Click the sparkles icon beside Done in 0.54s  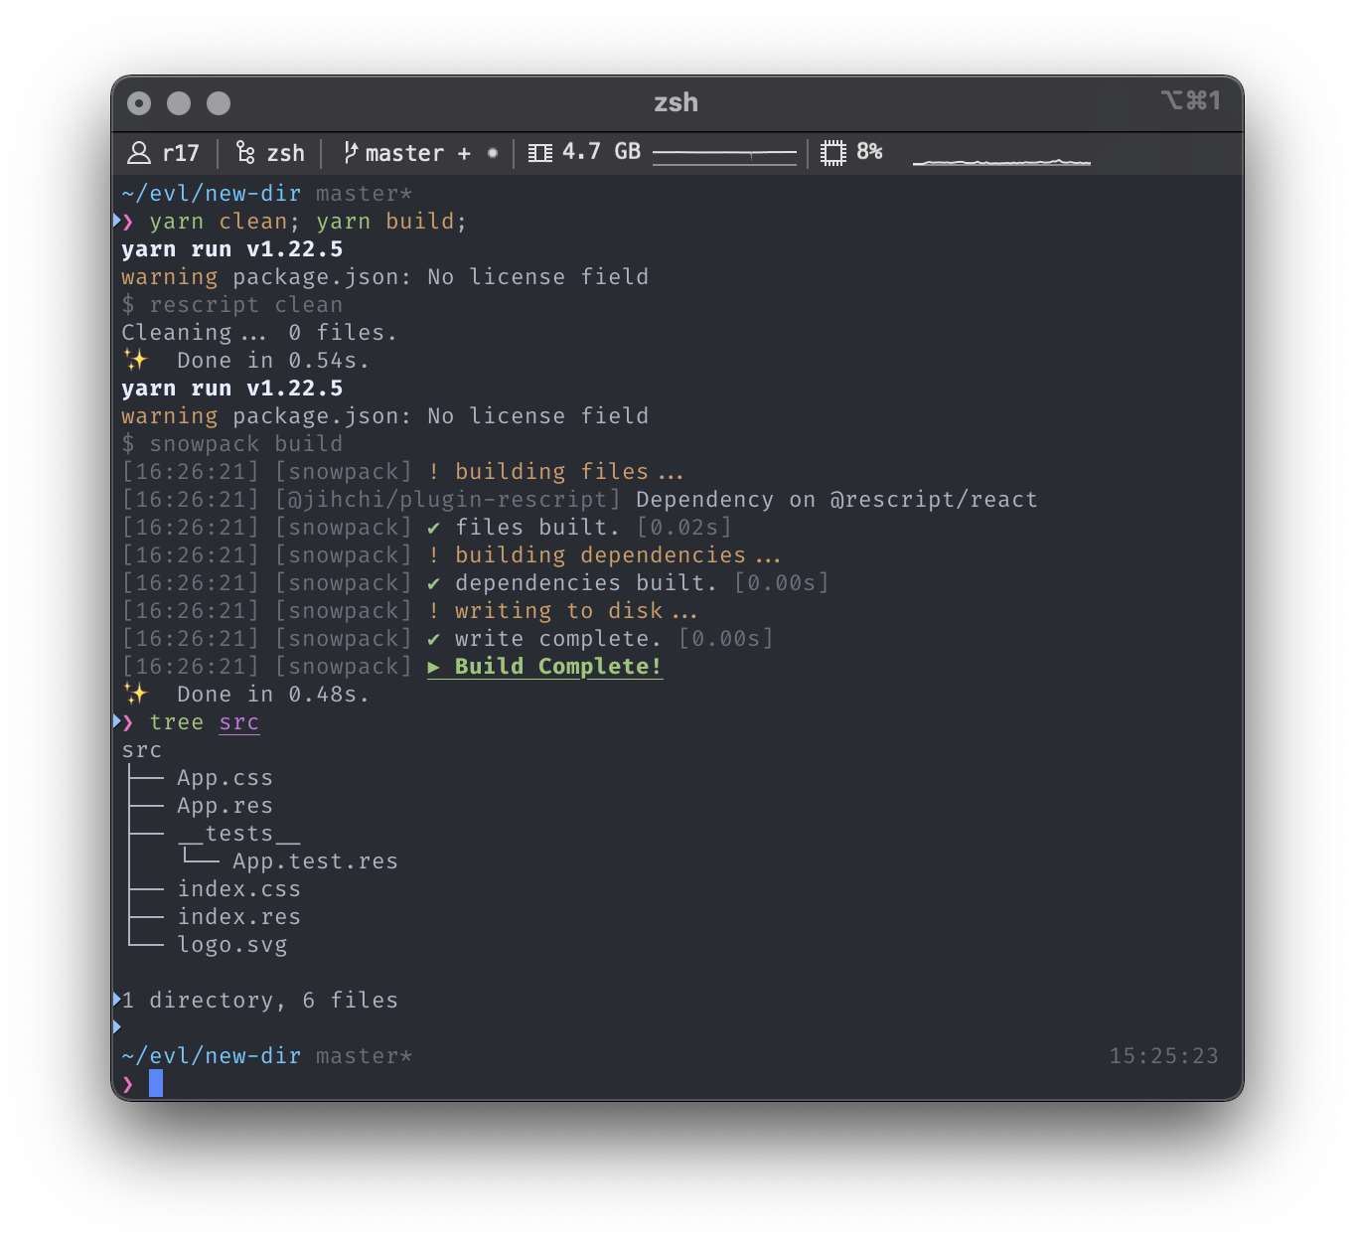(x=136, y=360)
